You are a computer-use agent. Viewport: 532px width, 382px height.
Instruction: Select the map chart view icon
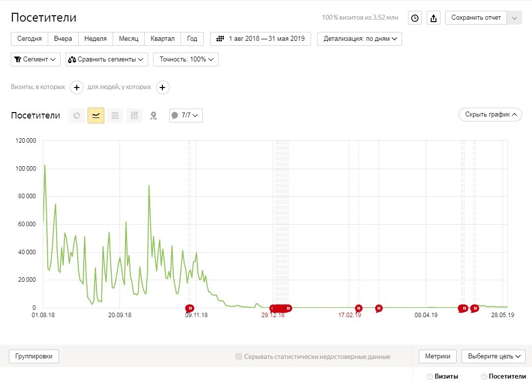click(154, 116)
